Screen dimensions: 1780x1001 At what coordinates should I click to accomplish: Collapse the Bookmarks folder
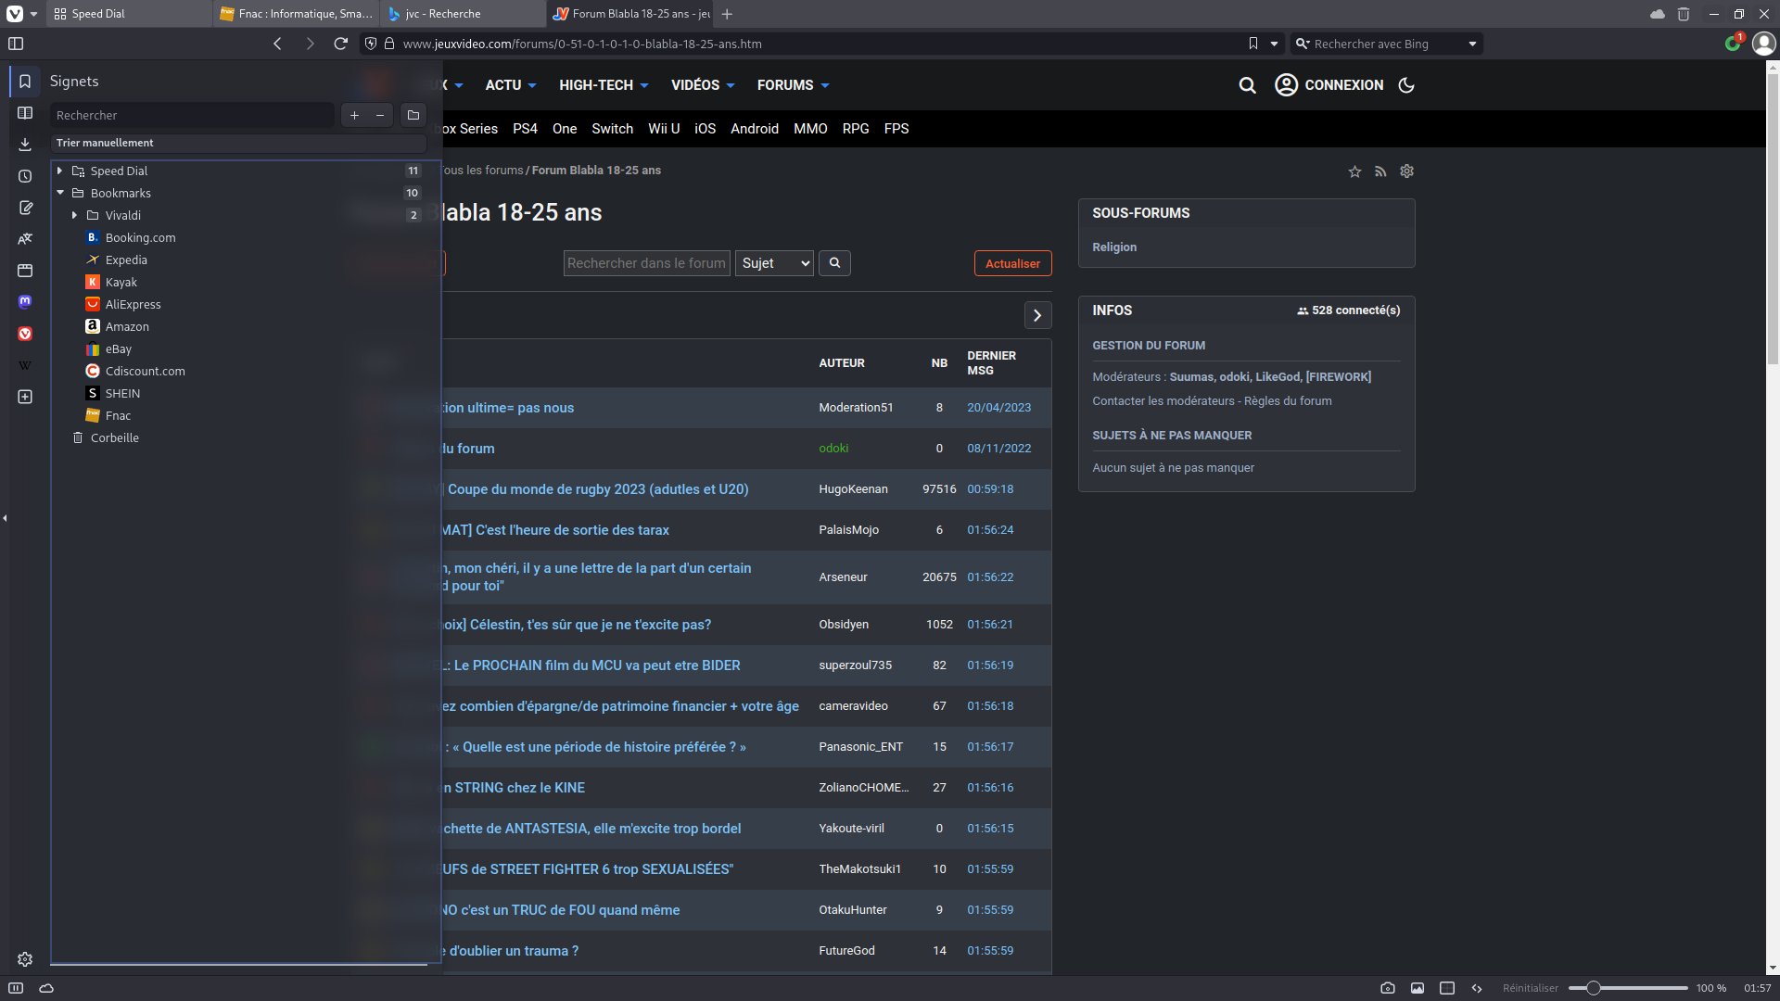tap(60, 193)
